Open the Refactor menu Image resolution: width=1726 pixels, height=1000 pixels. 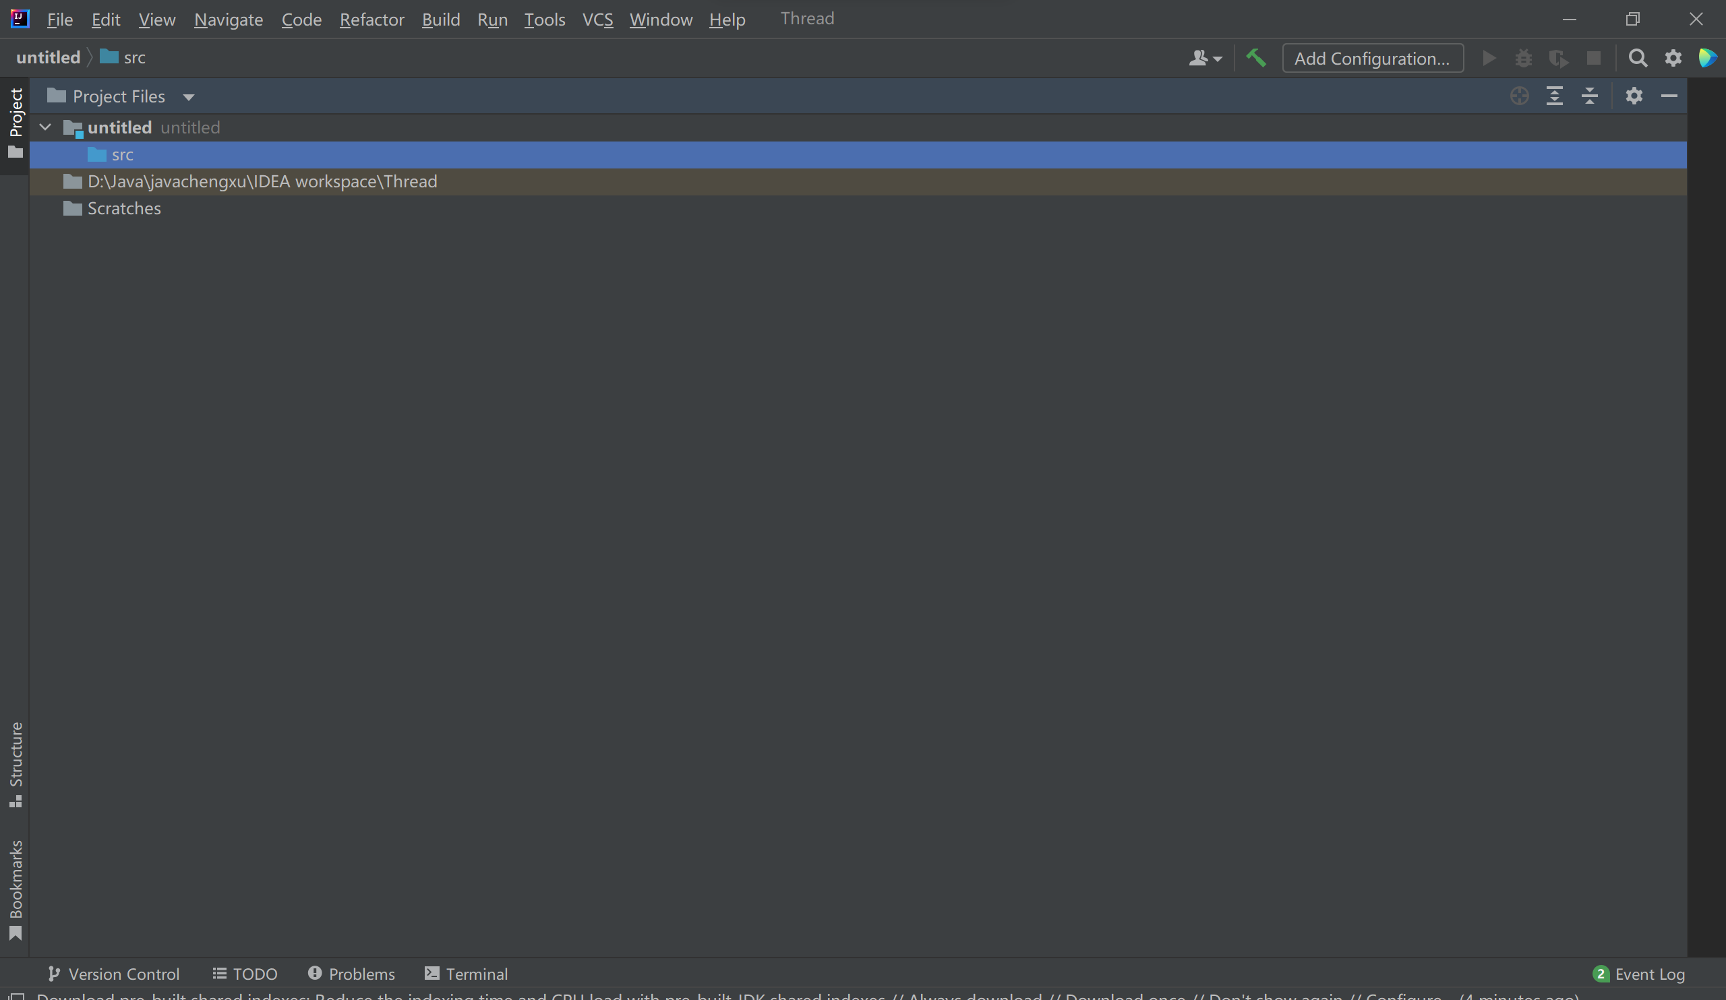[371, 19]
